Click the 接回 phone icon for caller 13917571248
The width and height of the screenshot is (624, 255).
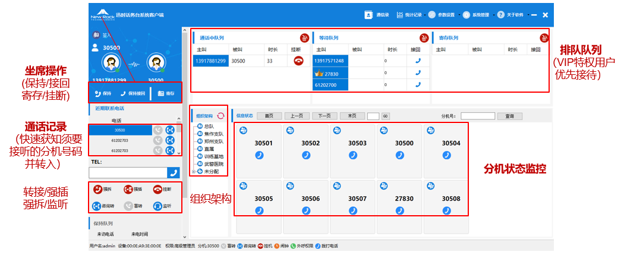418,60
